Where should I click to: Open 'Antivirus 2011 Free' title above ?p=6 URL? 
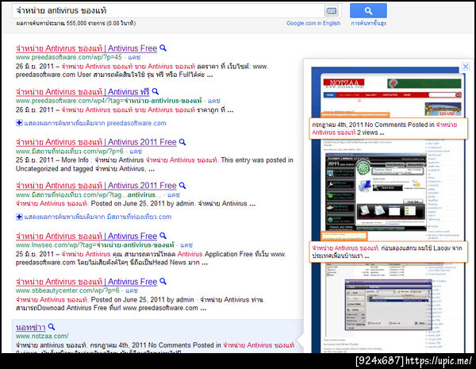pyautogui.click(x=96, y=142)
